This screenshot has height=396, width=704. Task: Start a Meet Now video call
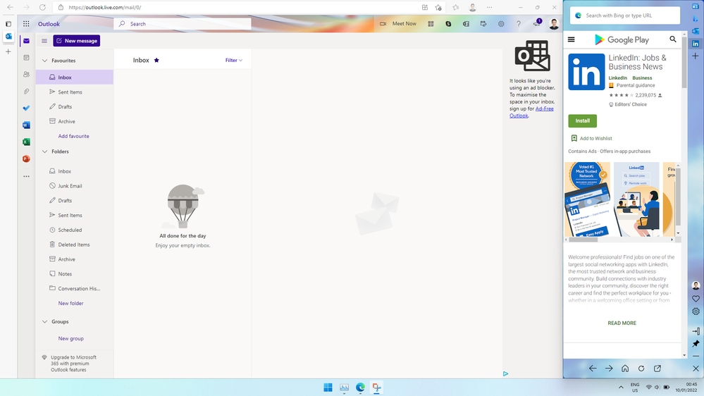398,24
